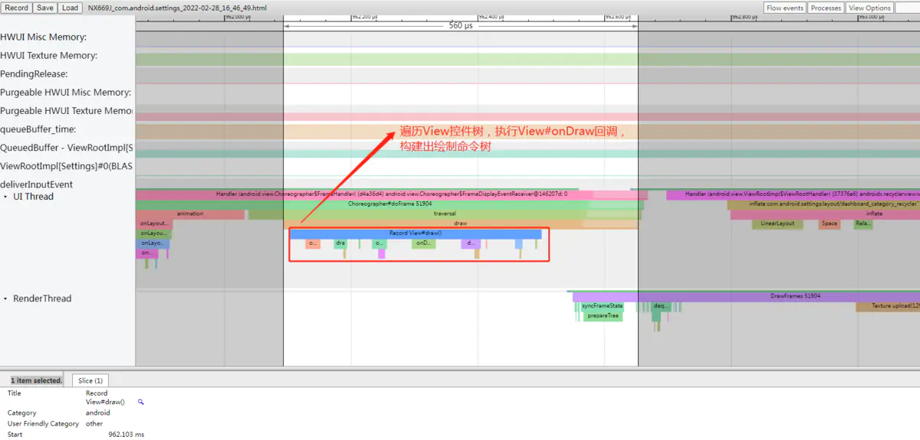Click the LinearLayout inflate slice
The height and width of the screenshot is (440, 920).
tap(777, 224)
